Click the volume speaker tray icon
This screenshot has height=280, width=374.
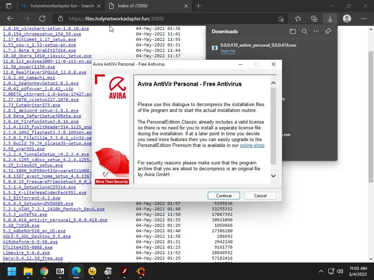tap(340, 271)
